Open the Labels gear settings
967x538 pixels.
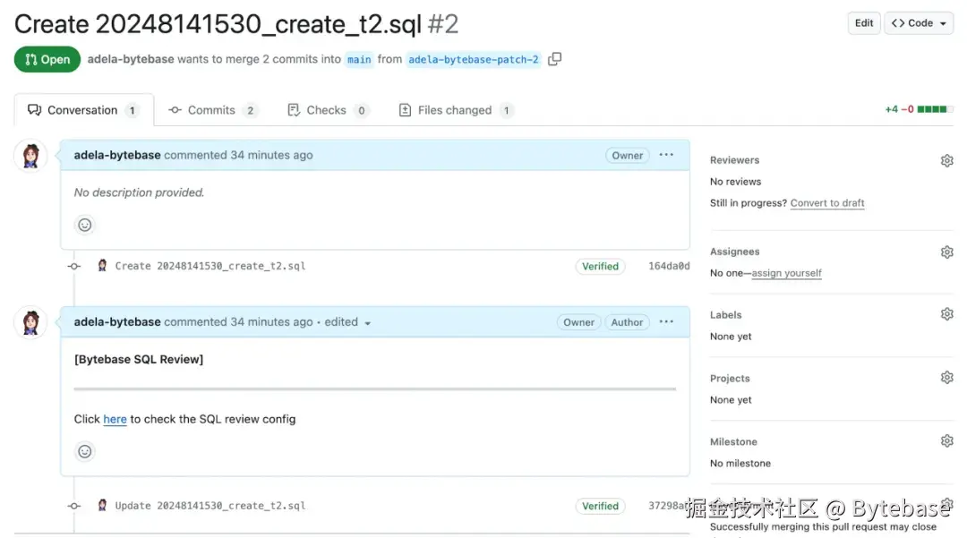946,314
